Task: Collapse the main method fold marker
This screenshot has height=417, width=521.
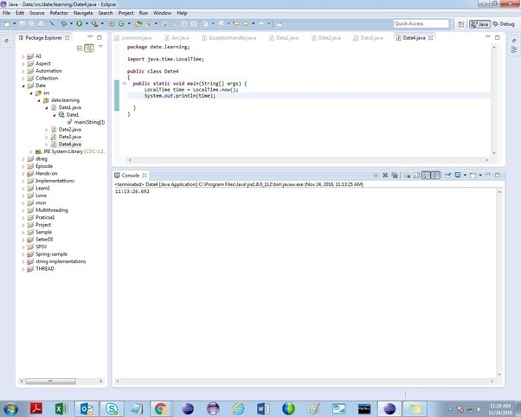Action: pyautogui.click(x=125, y=83)
